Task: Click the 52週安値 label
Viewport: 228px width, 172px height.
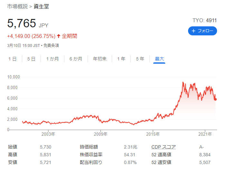Action: [x=161, y=162]
